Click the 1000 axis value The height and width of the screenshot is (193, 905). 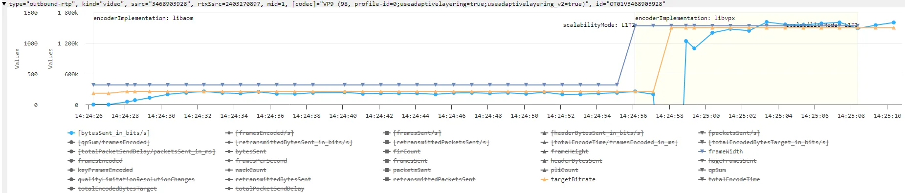(31, 43)
